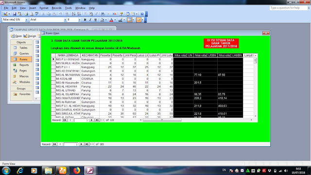Click the Microsoft Access Help toolbar icon
This screenshot has height=175, width=311.
click(142, 14)
